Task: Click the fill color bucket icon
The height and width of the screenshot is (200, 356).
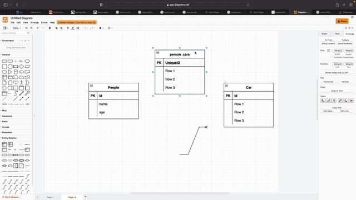Action: (68, 28)
